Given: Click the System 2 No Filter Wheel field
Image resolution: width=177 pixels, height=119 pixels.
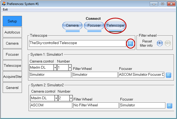Looking at the screenshot, I should point(96,105).
